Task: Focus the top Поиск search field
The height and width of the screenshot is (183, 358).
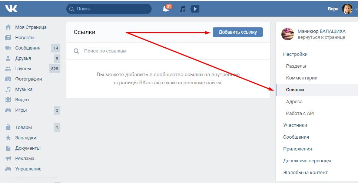Action: pyautogui.click(x=109, y=9)
